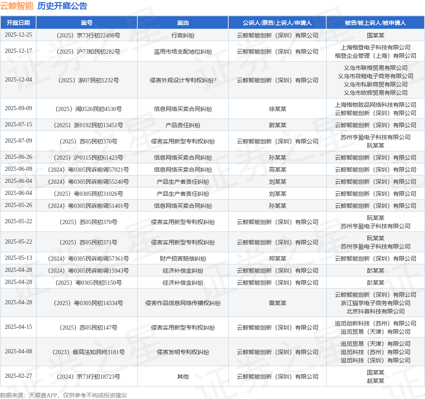
Task: Click defendant 上海格物致品网络科技有限公司
Action: click(375, 105)
